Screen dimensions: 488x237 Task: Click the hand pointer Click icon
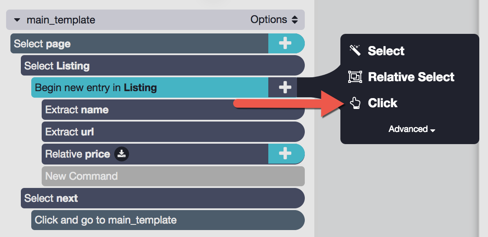pyautogui.click(x=355, y=103)
